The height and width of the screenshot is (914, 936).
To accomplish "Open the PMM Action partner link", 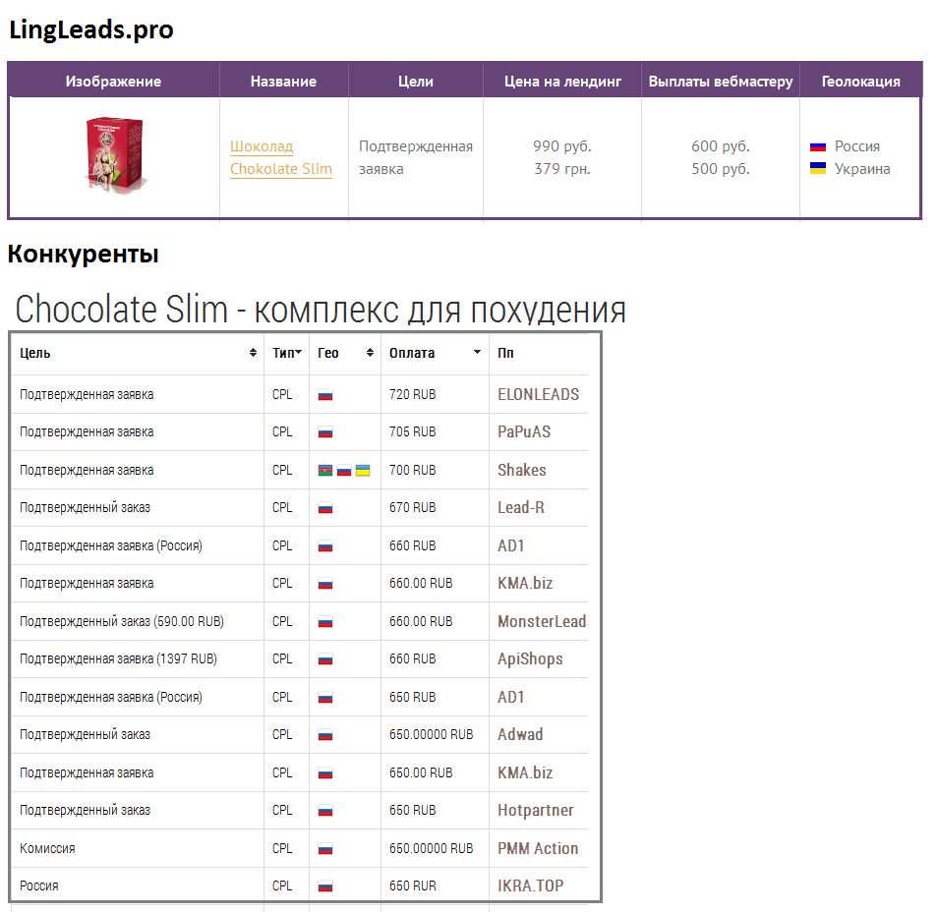I will [537, 848].
